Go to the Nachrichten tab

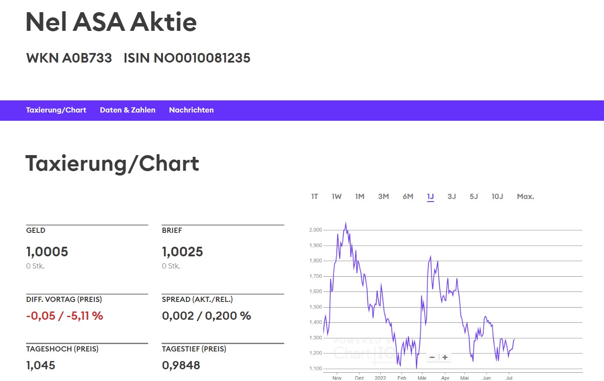pyautogui.click(x=191, y=110)
